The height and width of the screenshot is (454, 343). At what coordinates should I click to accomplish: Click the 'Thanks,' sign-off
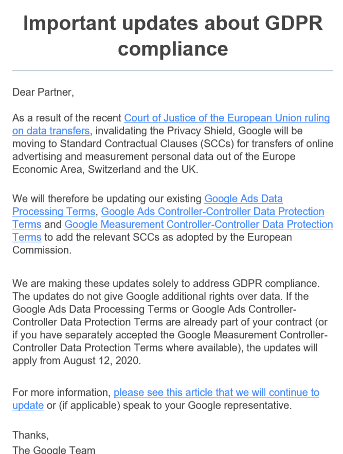30,435
